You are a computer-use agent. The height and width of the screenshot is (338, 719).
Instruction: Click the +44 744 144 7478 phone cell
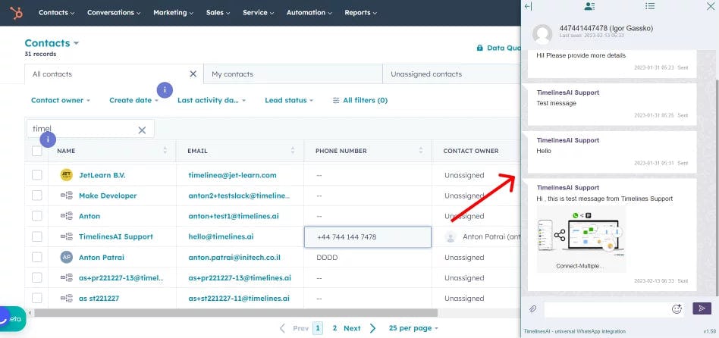pyautogui.click(x=368, y=236)
